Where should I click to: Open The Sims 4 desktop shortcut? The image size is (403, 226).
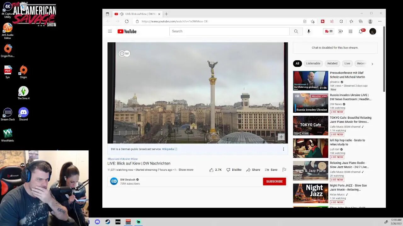23,93
